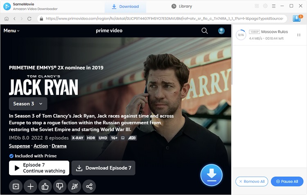Add Jack Ryan to watchlist
The image size is (307, 195).
pyautogui.click(x=30, y=186)
